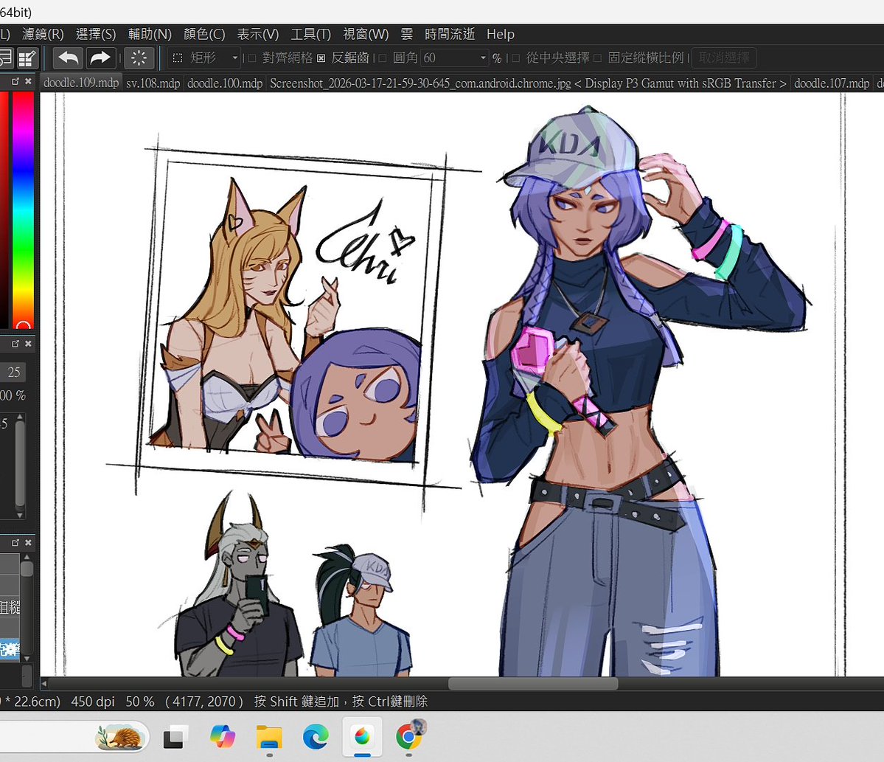The image size is (884, 762).
Task: Pop out the brush control panel
Action: click(x=15, y=344)
